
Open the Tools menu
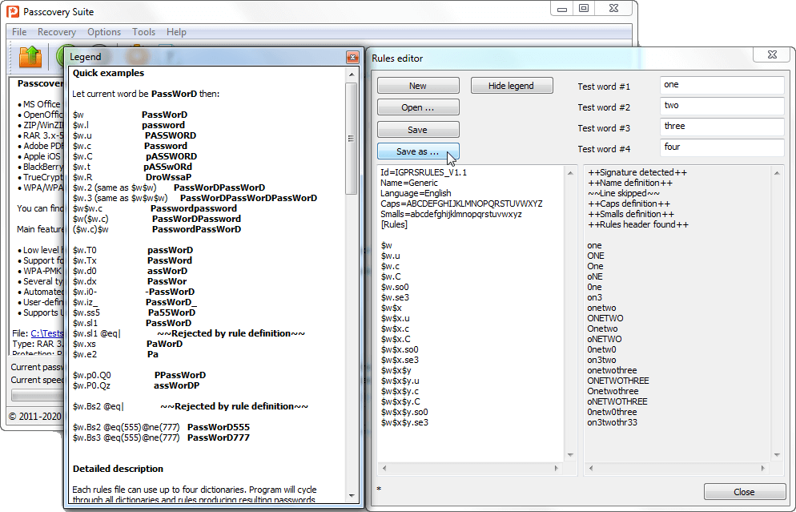coord(144,32)
